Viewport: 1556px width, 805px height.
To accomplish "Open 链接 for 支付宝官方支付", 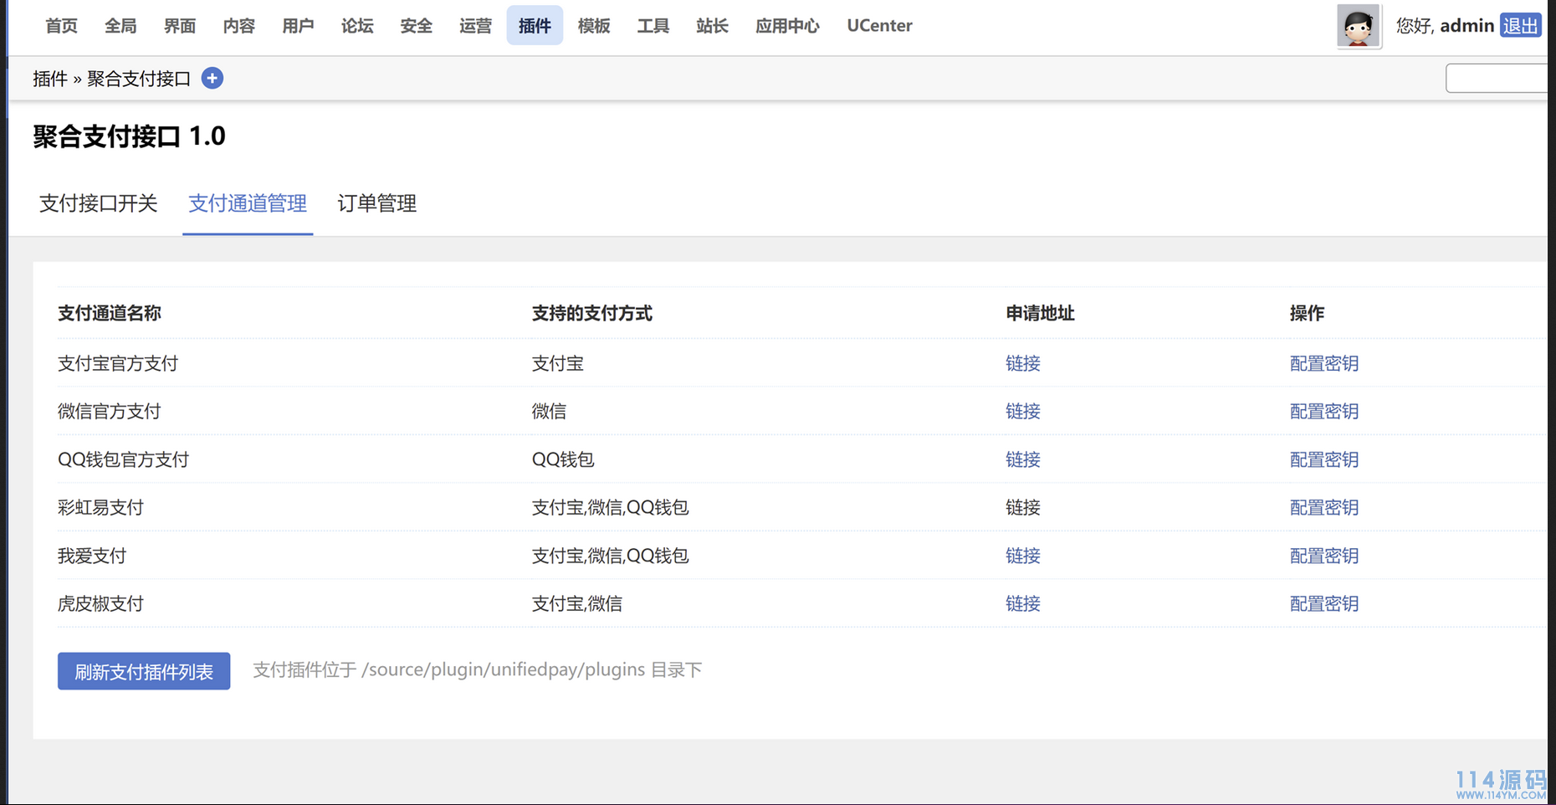I will [x=1023, y=363].
